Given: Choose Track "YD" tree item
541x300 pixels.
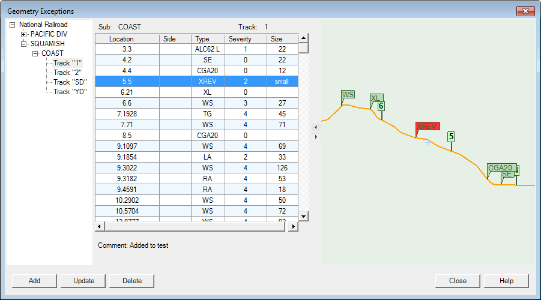Looking at the screenshot, I should point(70,92).
